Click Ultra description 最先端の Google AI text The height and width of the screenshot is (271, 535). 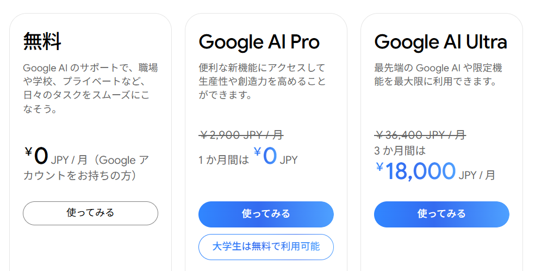point(438,75)
